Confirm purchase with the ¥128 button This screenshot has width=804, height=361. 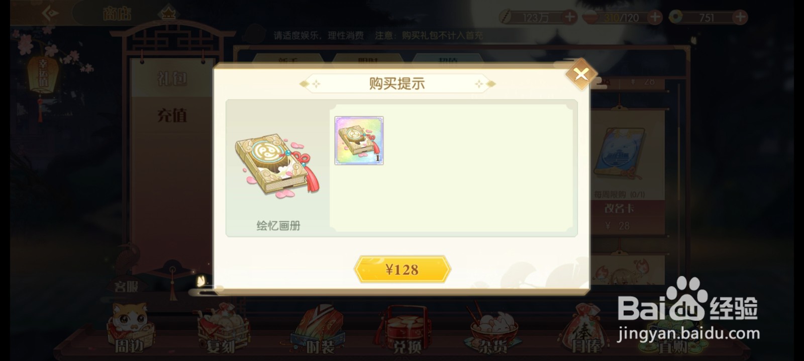(x=402, y=270)
